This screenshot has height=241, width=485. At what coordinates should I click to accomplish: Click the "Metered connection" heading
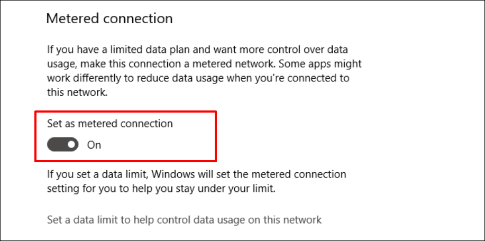(109, 18)
